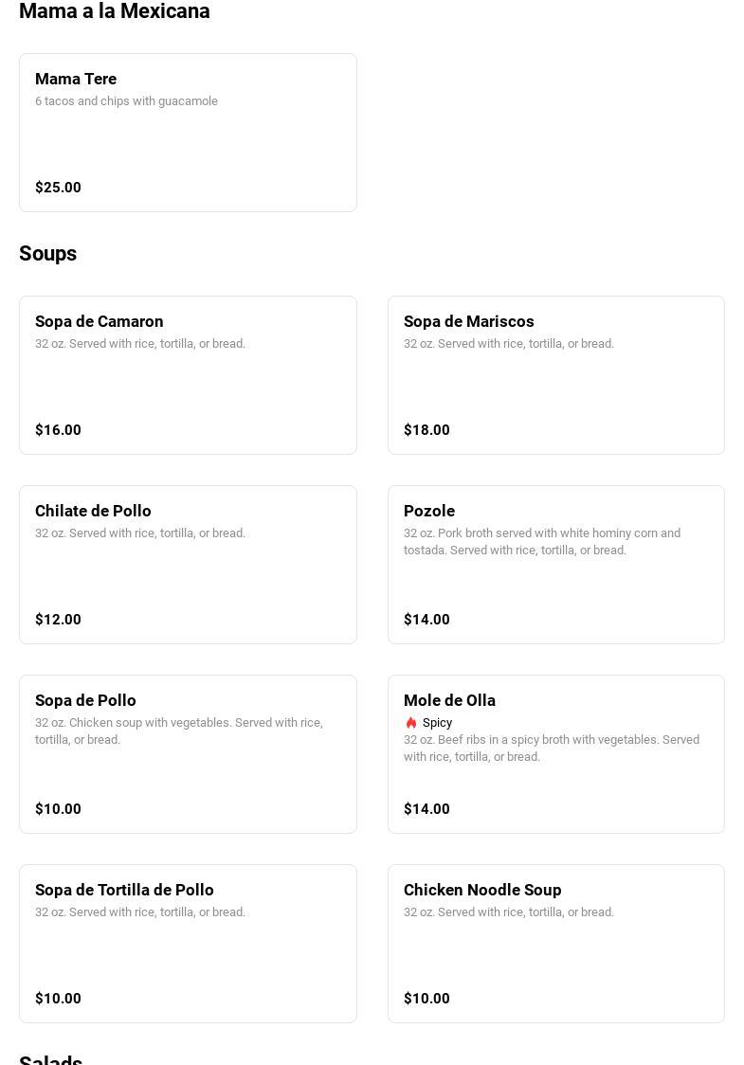Viewport: 744px width, 1065px height.
Task: Select the Sopa de Camaron card
Action: tap(188, 375)
